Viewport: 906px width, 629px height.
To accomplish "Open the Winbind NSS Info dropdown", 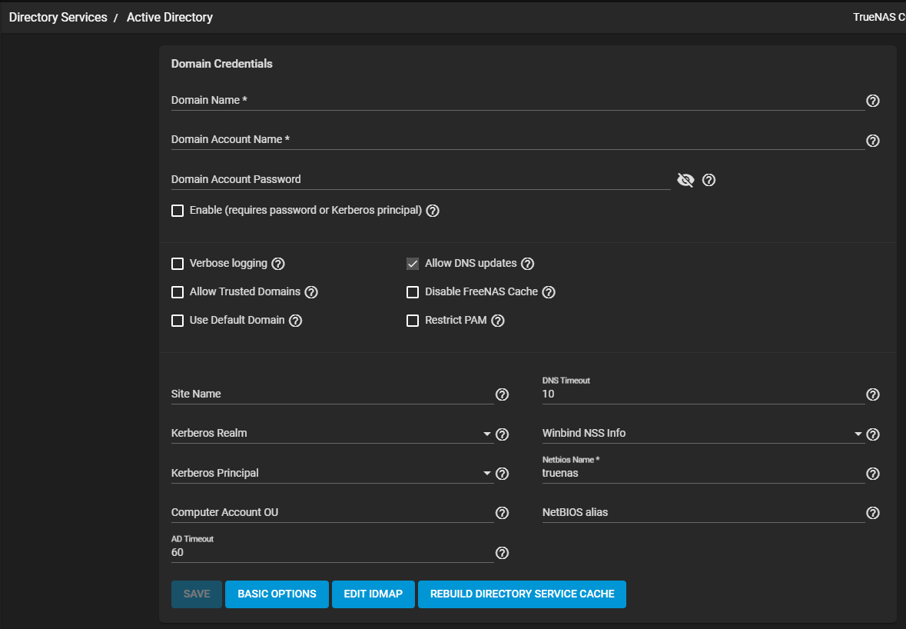I will 858,434.
